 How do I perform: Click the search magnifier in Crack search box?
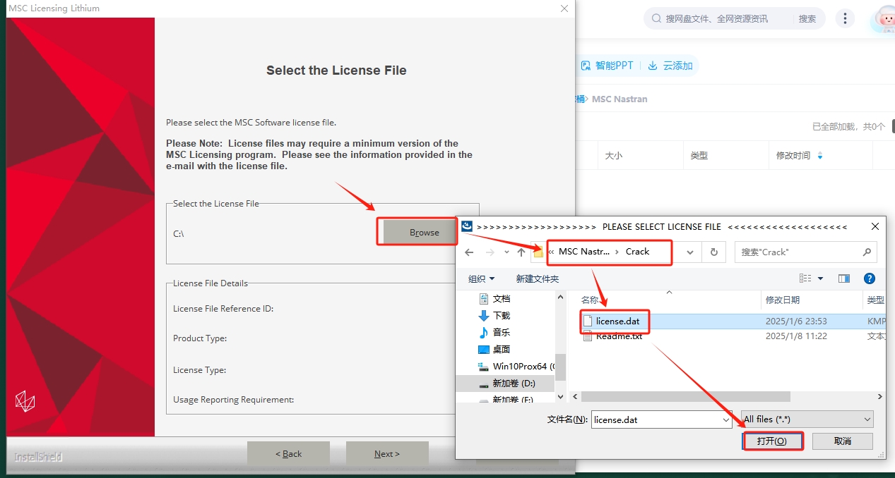(x=867, y=252)
